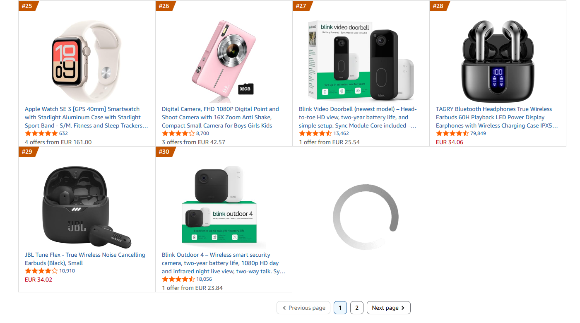
Task: Click the pink Digital Camera product image
Action: click(224, 58)
